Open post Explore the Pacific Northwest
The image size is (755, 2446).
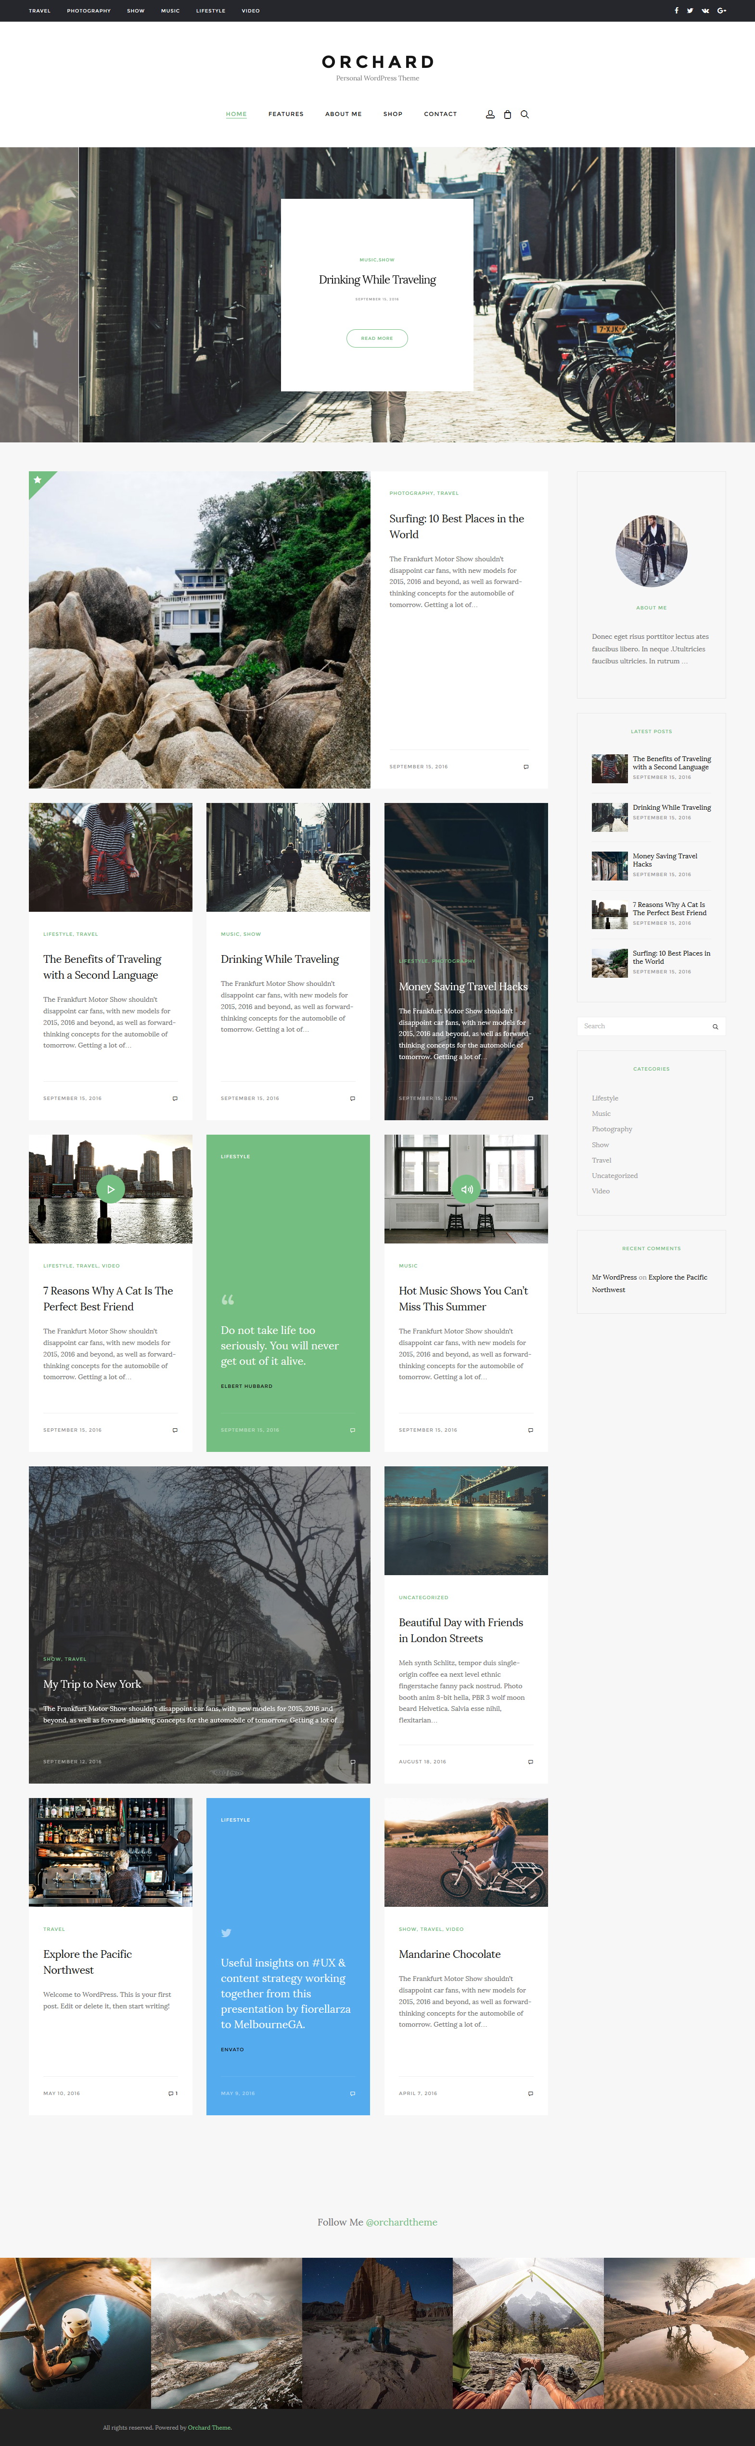point(88,1962)
